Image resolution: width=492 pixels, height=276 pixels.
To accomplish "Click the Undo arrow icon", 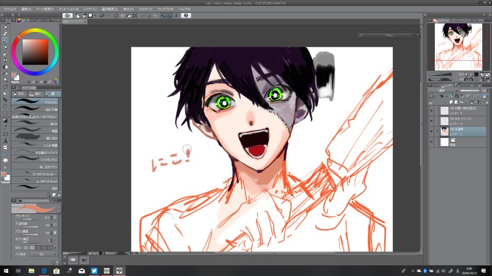I will 102,15.
